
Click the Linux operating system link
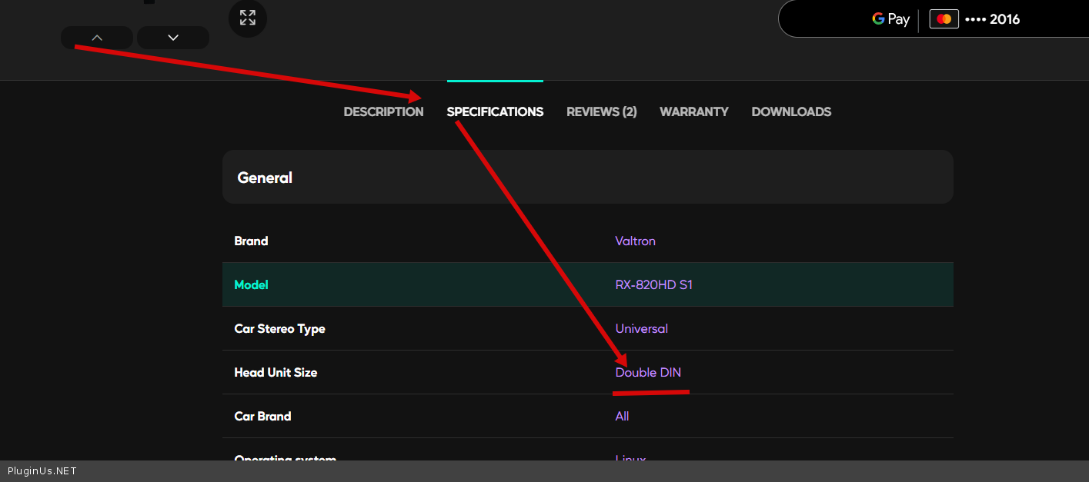(630, 457)
